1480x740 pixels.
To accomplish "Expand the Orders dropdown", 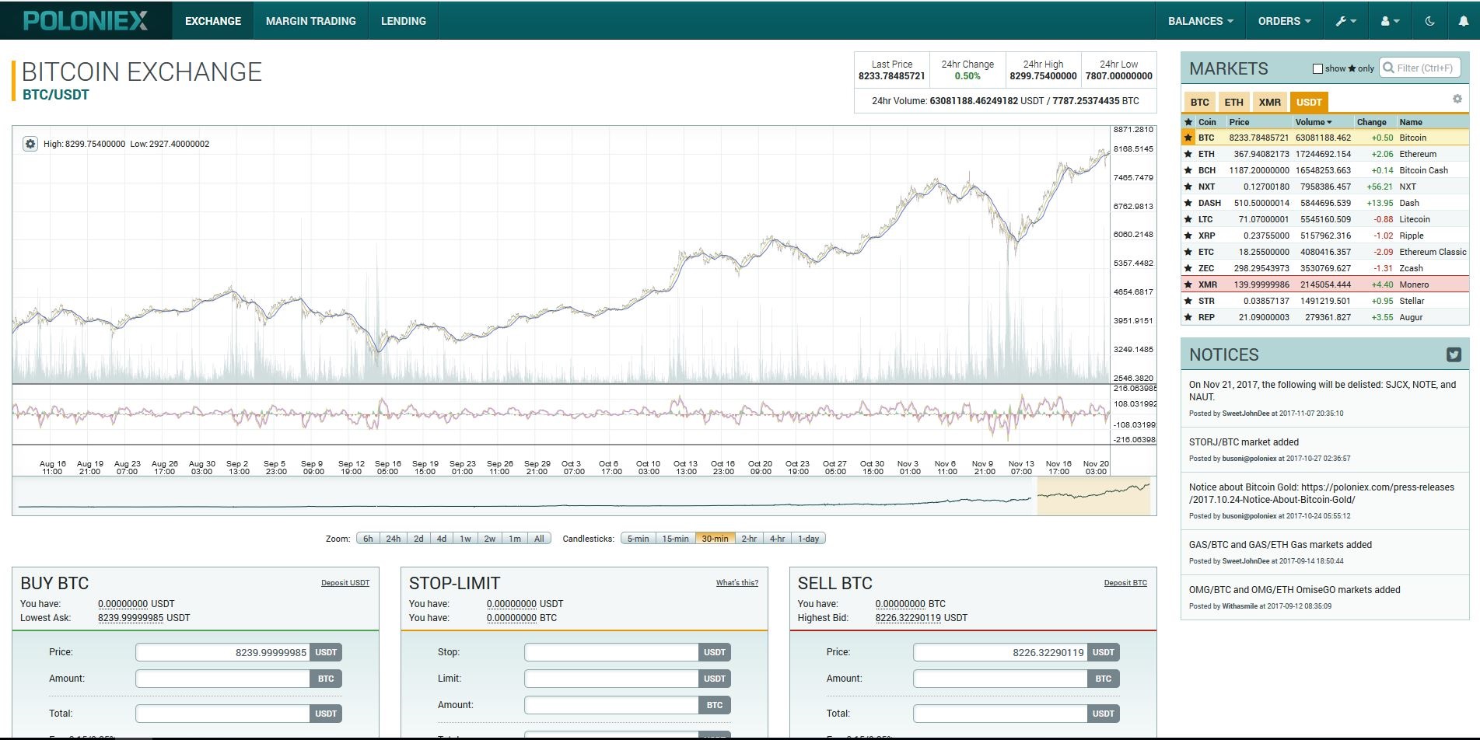I will click(1284, 21).
